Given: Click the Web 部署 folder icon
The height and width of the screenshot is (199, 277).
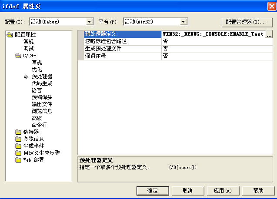Looking at the screenshot, I should coord(18,160).
